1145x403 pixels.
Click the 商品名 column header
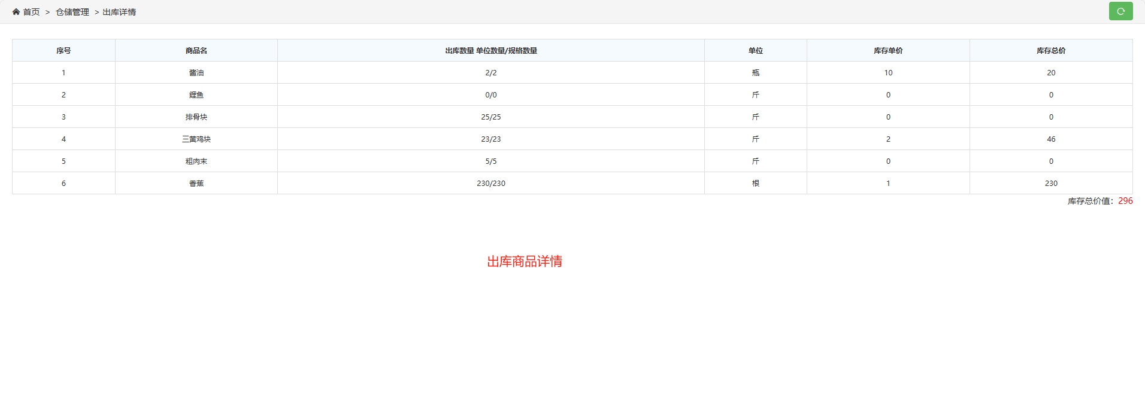196,51
